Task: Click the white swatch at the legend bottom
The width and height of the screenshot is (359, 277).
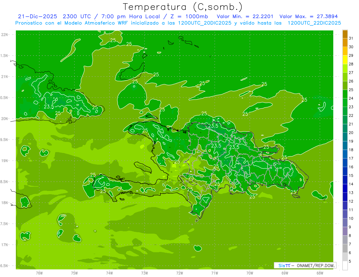Action: pyautogui.click(x=345, y=266)
